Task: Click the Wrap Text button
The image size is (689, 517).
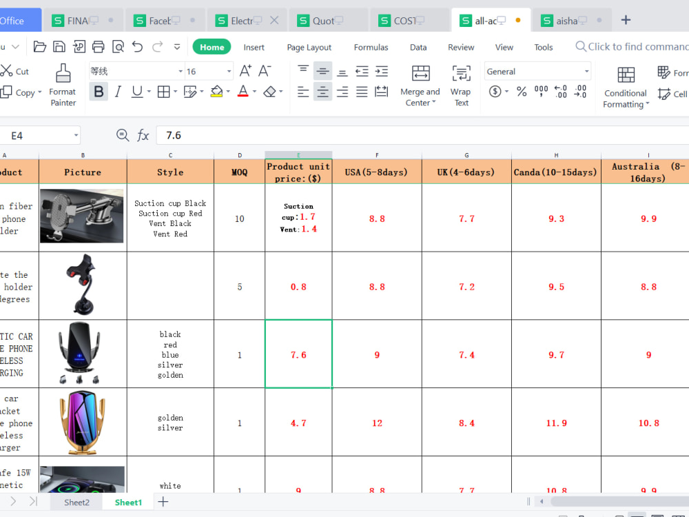Action: pyautogui.click(x=461, y=84)
